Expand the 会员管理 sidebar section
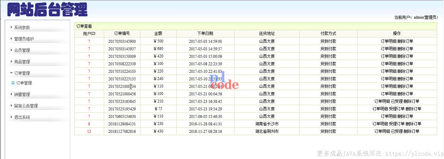The height and width of the screenshot is (159, 444). tap(22, 50)
